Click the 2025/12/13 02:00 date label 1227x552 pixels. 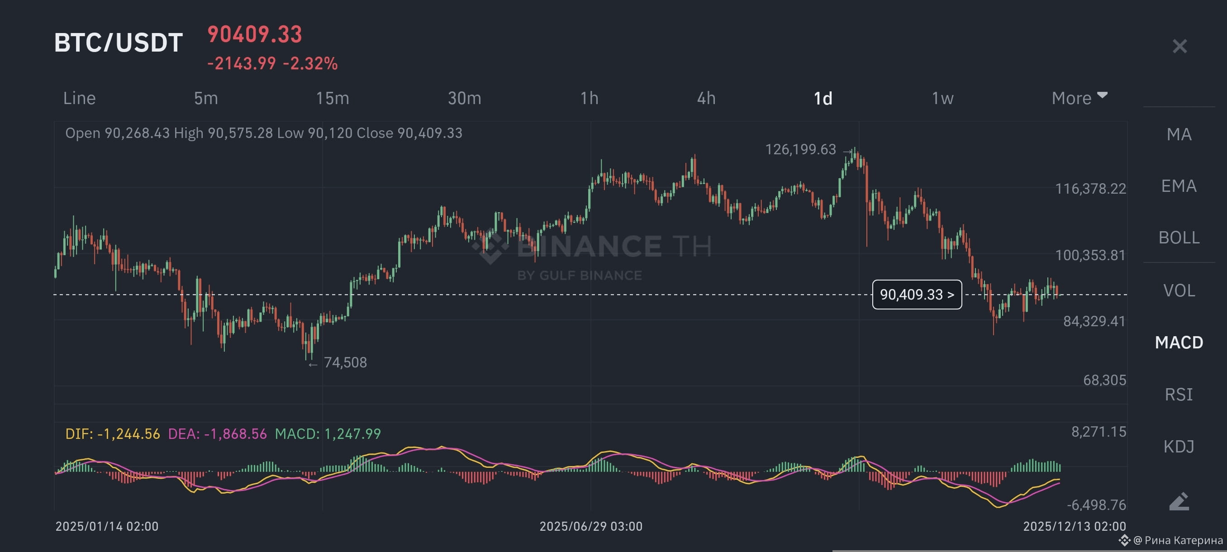1075,526
